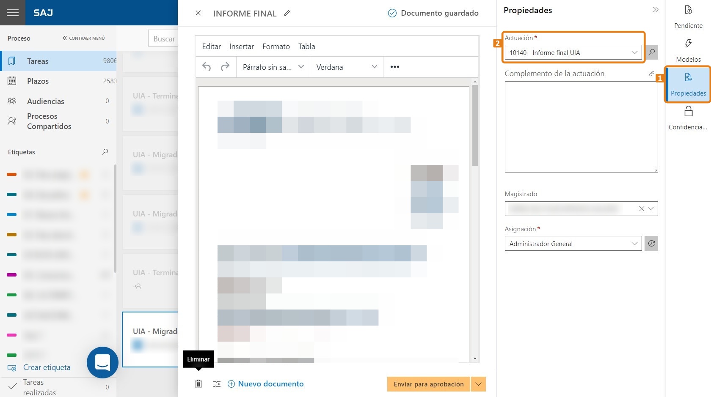Open document settings sliders icon
711x397 pixels.
click(217, 384)
